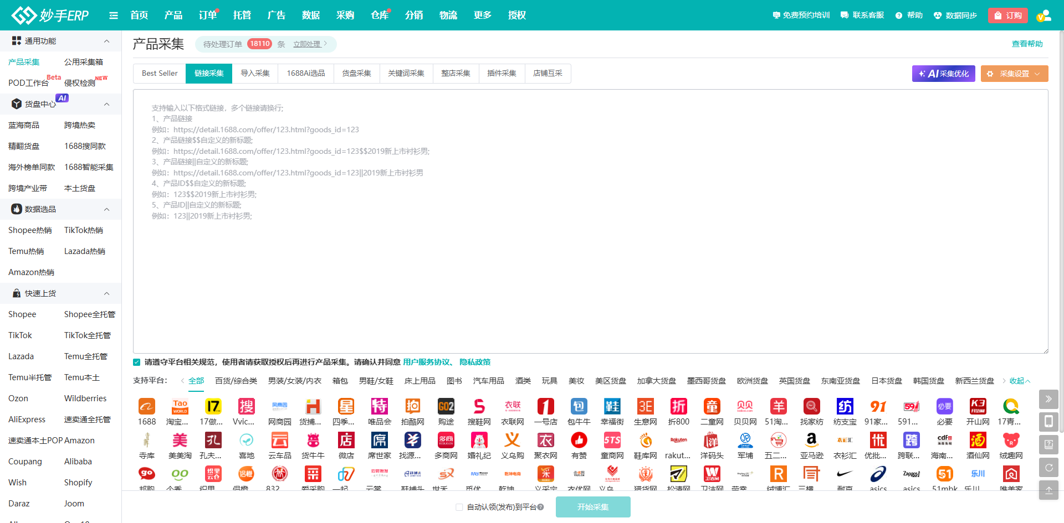
Task: Collapse the 数据选品 sidebar section
Action: click(x=106, y=209)
